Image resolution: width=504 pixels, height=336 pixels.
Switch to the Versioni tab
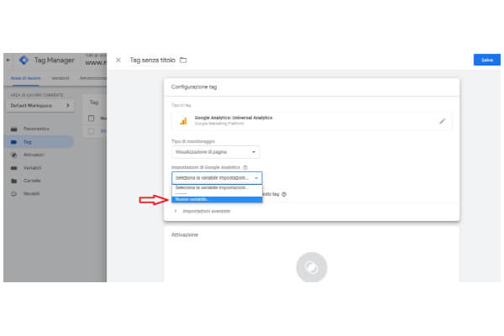60,78
